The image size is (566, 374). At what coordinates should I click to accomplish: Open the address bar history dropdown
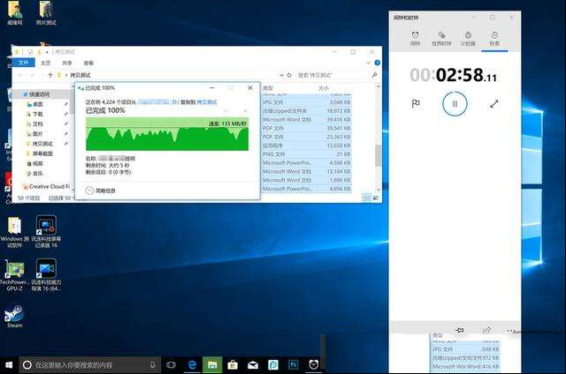pyautogui.click(x=281, y=75)
